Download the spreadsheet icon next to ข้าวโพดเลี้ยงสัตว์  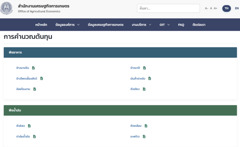[x=42, y=79]
